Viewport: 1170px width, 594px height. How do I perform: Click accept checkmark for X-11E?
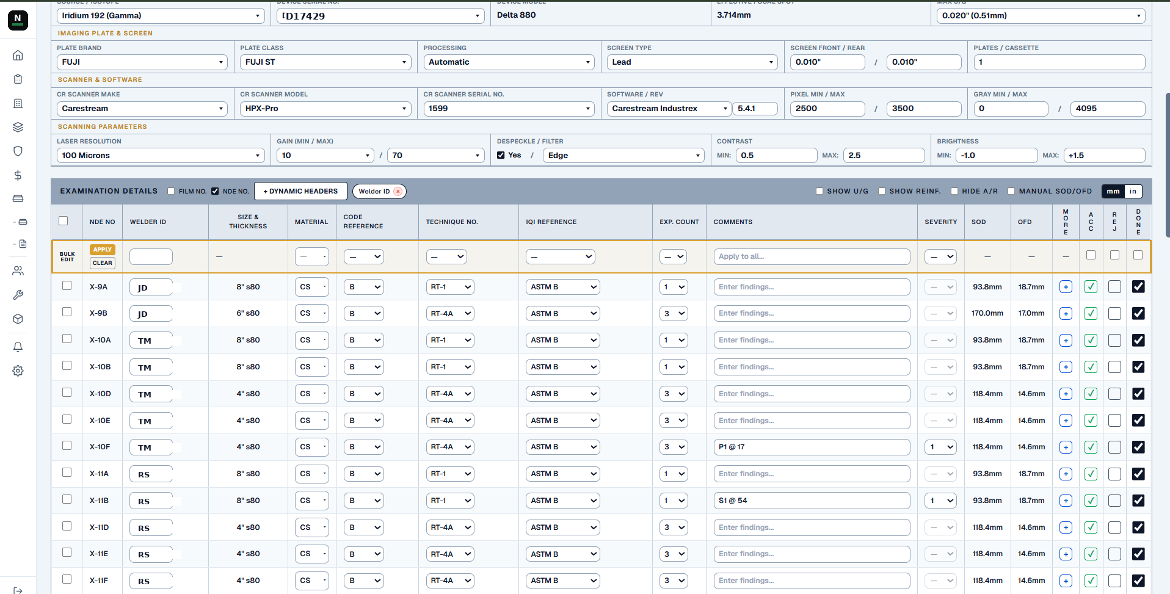coord(1091,554)
